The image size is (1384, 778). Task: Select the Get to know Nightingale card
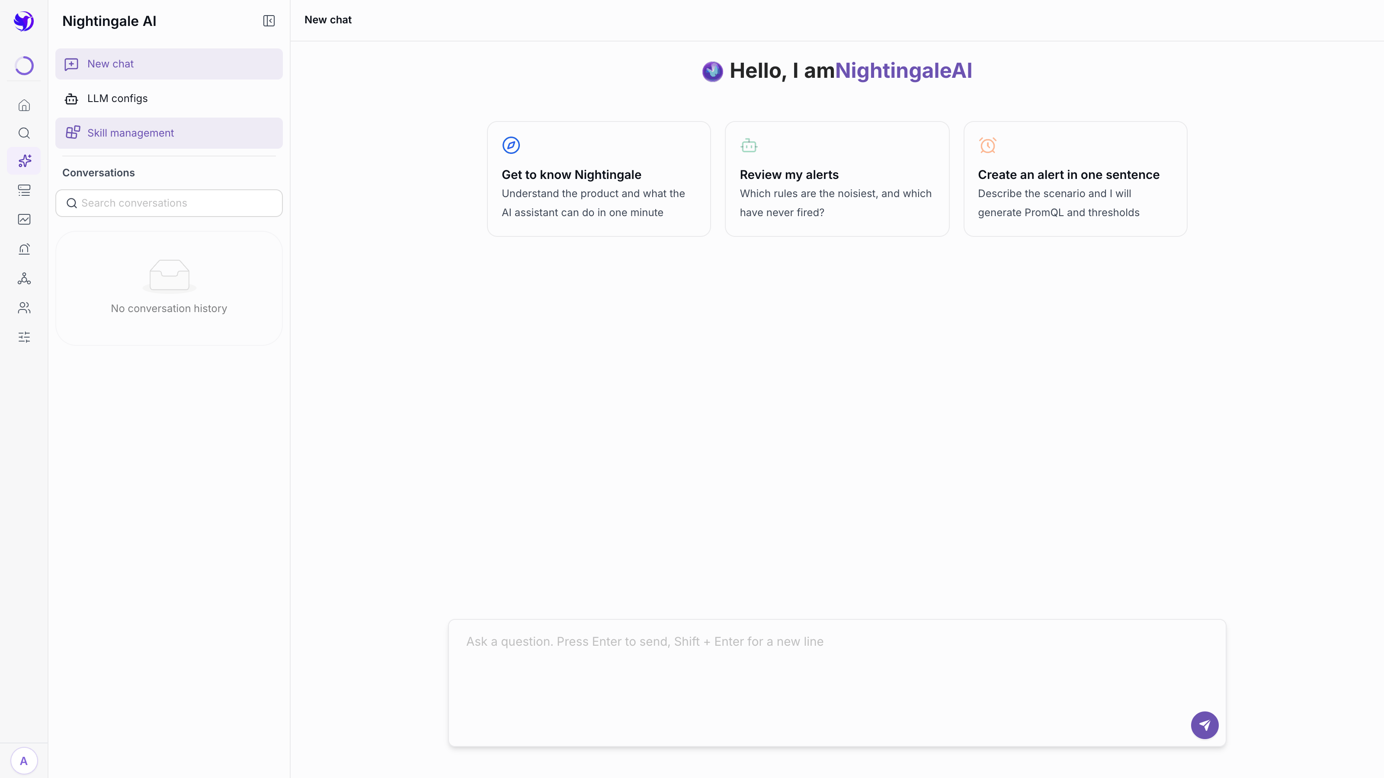(599, 179)
